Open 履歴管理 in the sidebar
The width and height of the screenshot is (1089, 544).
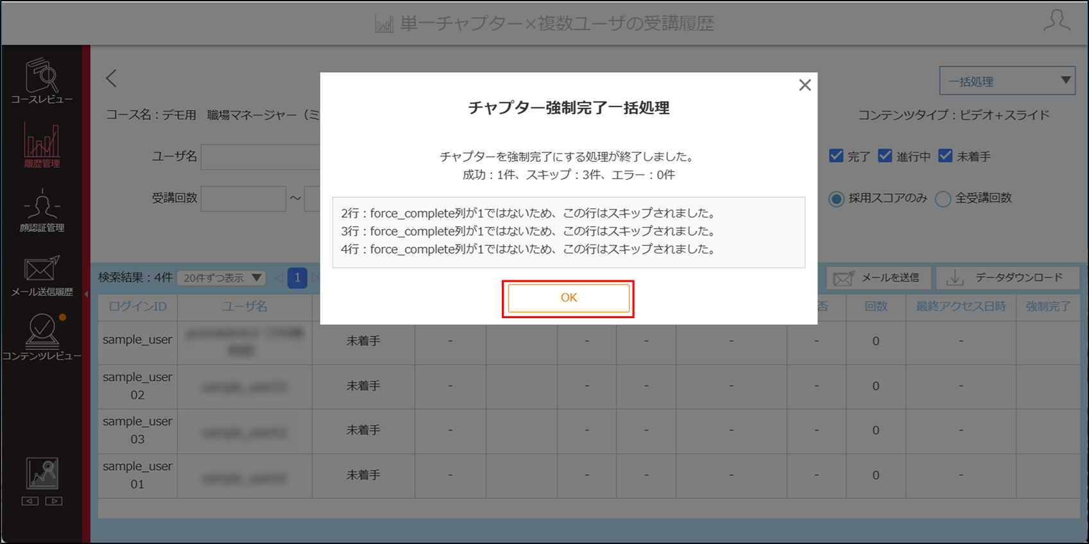coord(42,146)
